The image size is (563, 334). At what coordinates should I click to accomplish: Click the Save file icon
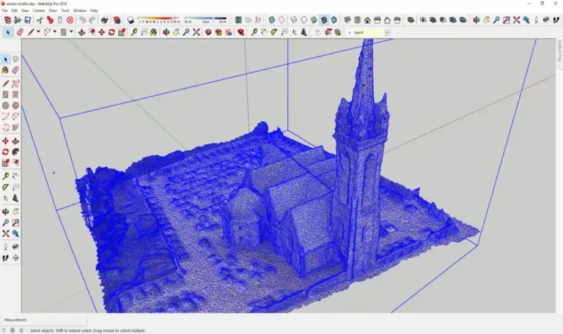coord(27,20)
